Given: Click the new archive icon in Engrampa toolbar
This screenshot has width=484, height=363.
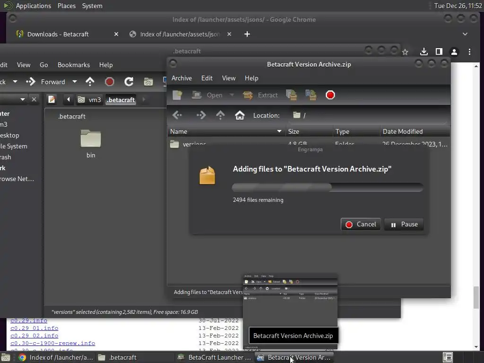Looking at the screenshot, I should click(x=178, y=95).
